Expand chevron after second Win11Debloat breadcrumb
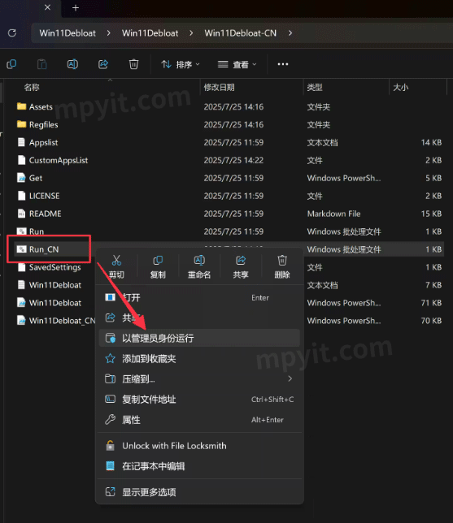The image size is (453, 523). [x=191, y=33]
